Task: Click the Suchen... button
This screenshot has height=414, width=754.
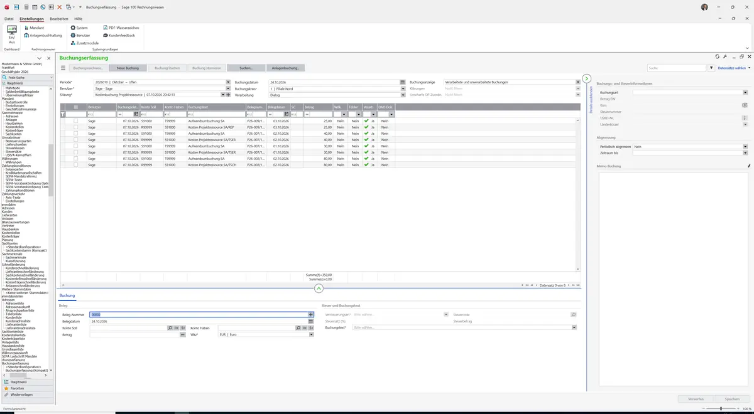Action: click(246, 68)
